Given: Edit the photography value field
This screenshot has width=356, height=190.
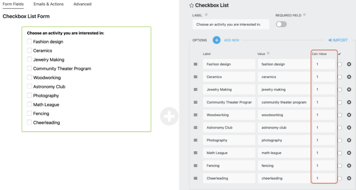Looking at the screenshot, I should click(x=284, y=140).
